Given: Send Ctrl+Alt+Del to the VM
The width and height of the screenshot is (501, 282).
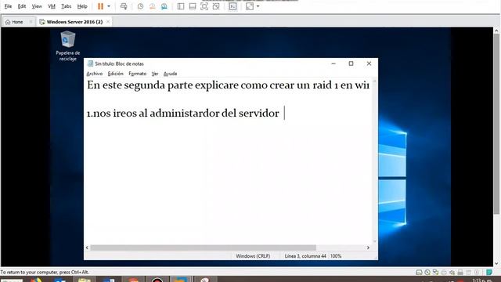Looking at the screenshot, I should pyautogui.click(x=124, y=6).
